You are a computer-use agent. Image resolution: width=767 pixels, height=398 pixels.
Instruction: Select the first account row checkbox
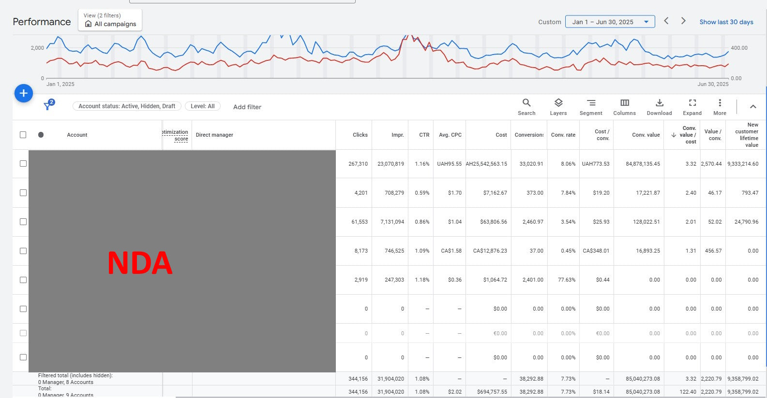(23, 164)
